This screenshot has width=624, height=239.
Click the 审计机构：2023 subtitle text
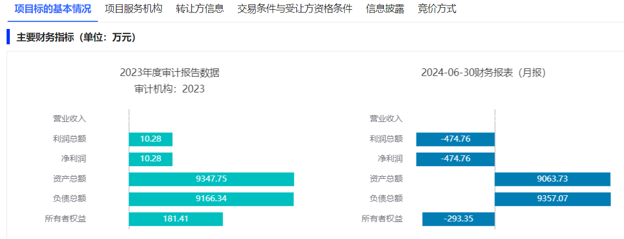point(170,89)
